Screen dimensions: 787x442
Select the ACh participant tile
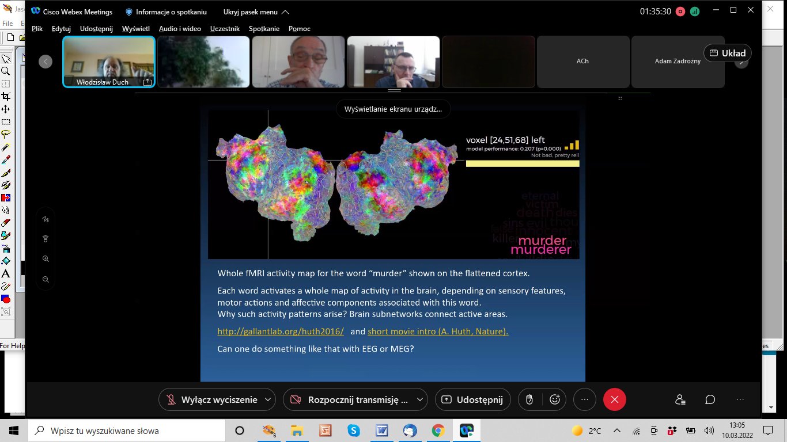click(582, 62)
